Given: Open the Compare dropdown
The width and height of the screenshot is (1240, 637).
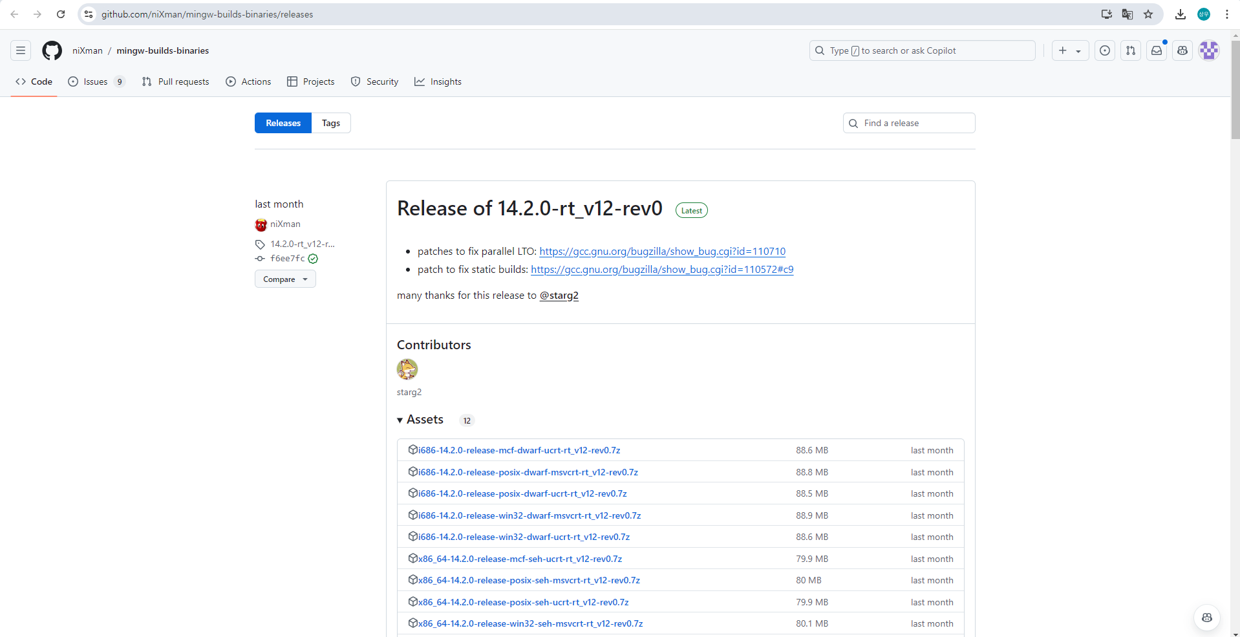Looking at the screenshot, I should click(285, 279).
